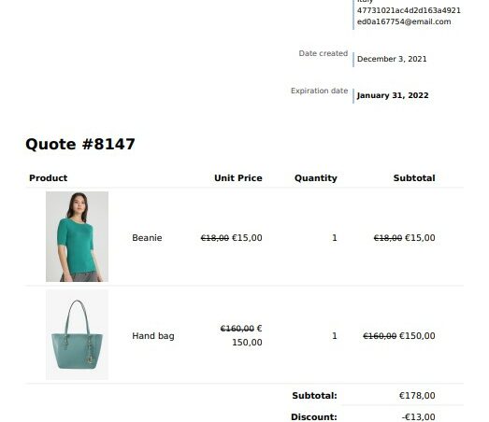Click the subtotal amount €178,00
The image size is (489, 422).
[417, 396]
